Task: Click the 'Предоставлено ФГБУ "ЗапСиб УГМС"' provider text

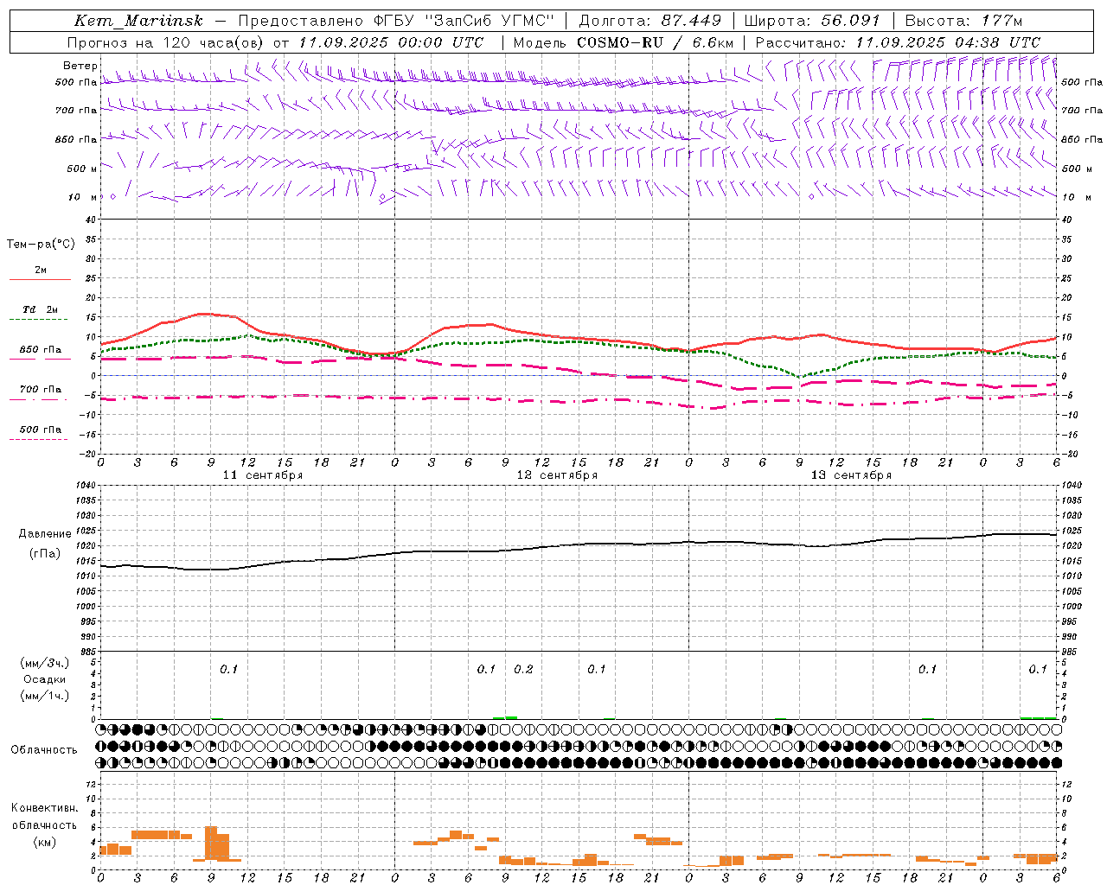Action: [x=395, y=21]
